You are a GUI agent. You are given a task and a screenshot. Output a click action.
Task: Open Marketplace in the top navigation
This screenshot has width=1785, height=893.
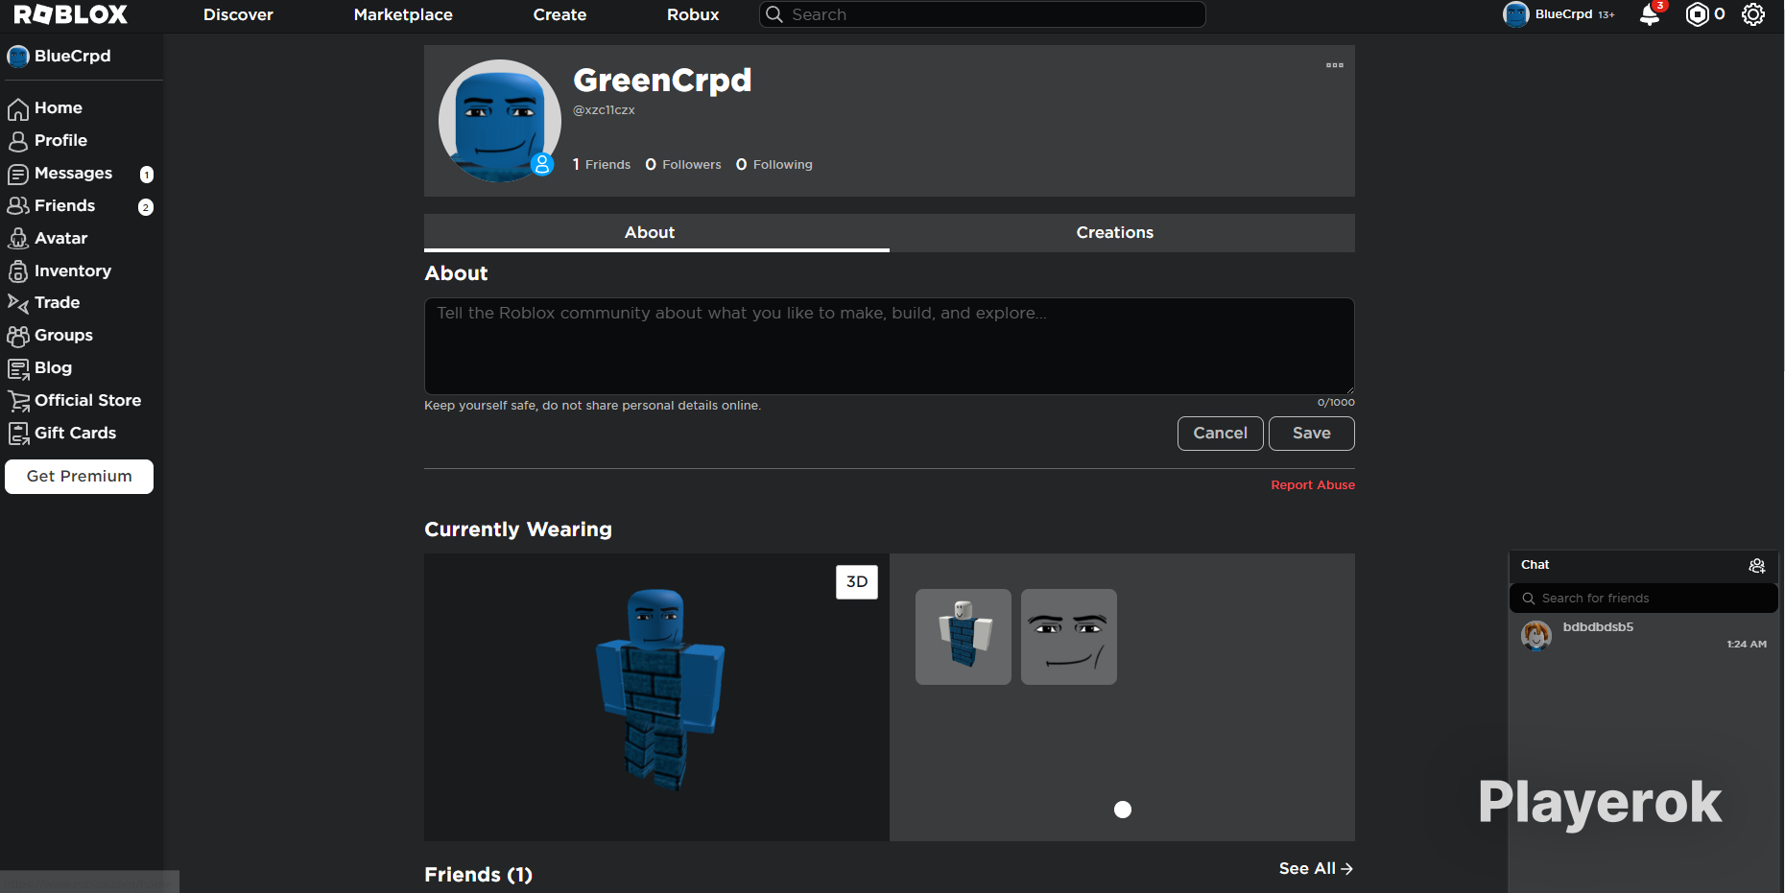pyautogui.click(x=403, y=14)
